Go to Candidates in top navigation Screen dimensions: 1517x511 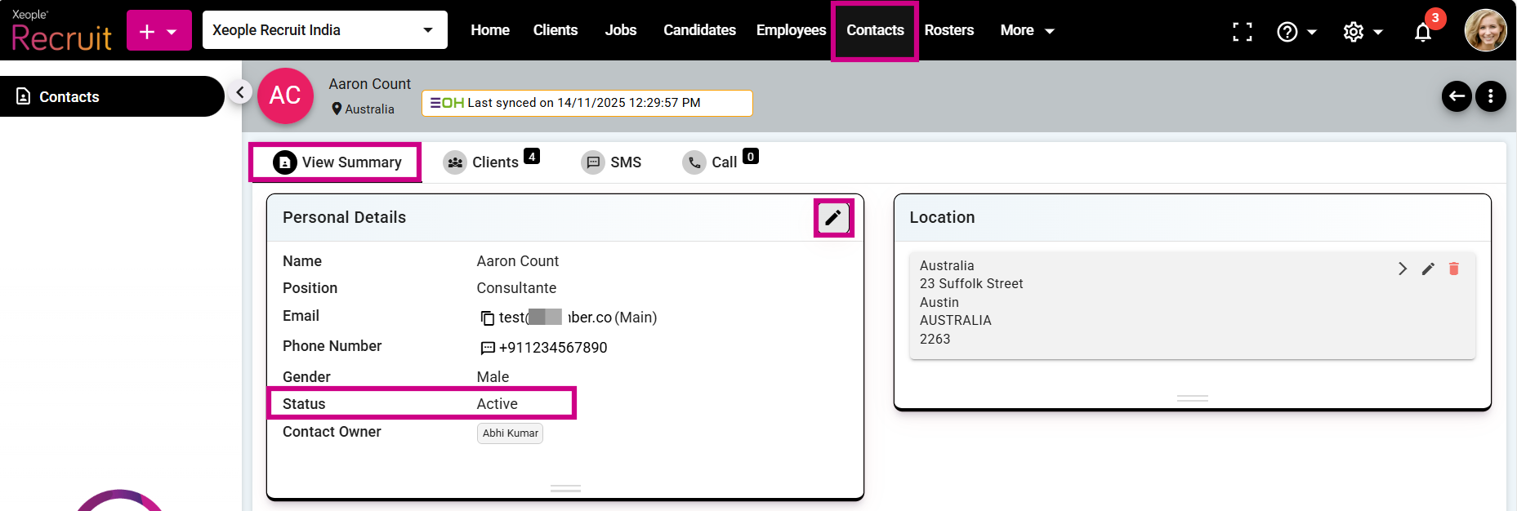pyautogui.click(x=698, y=30)
